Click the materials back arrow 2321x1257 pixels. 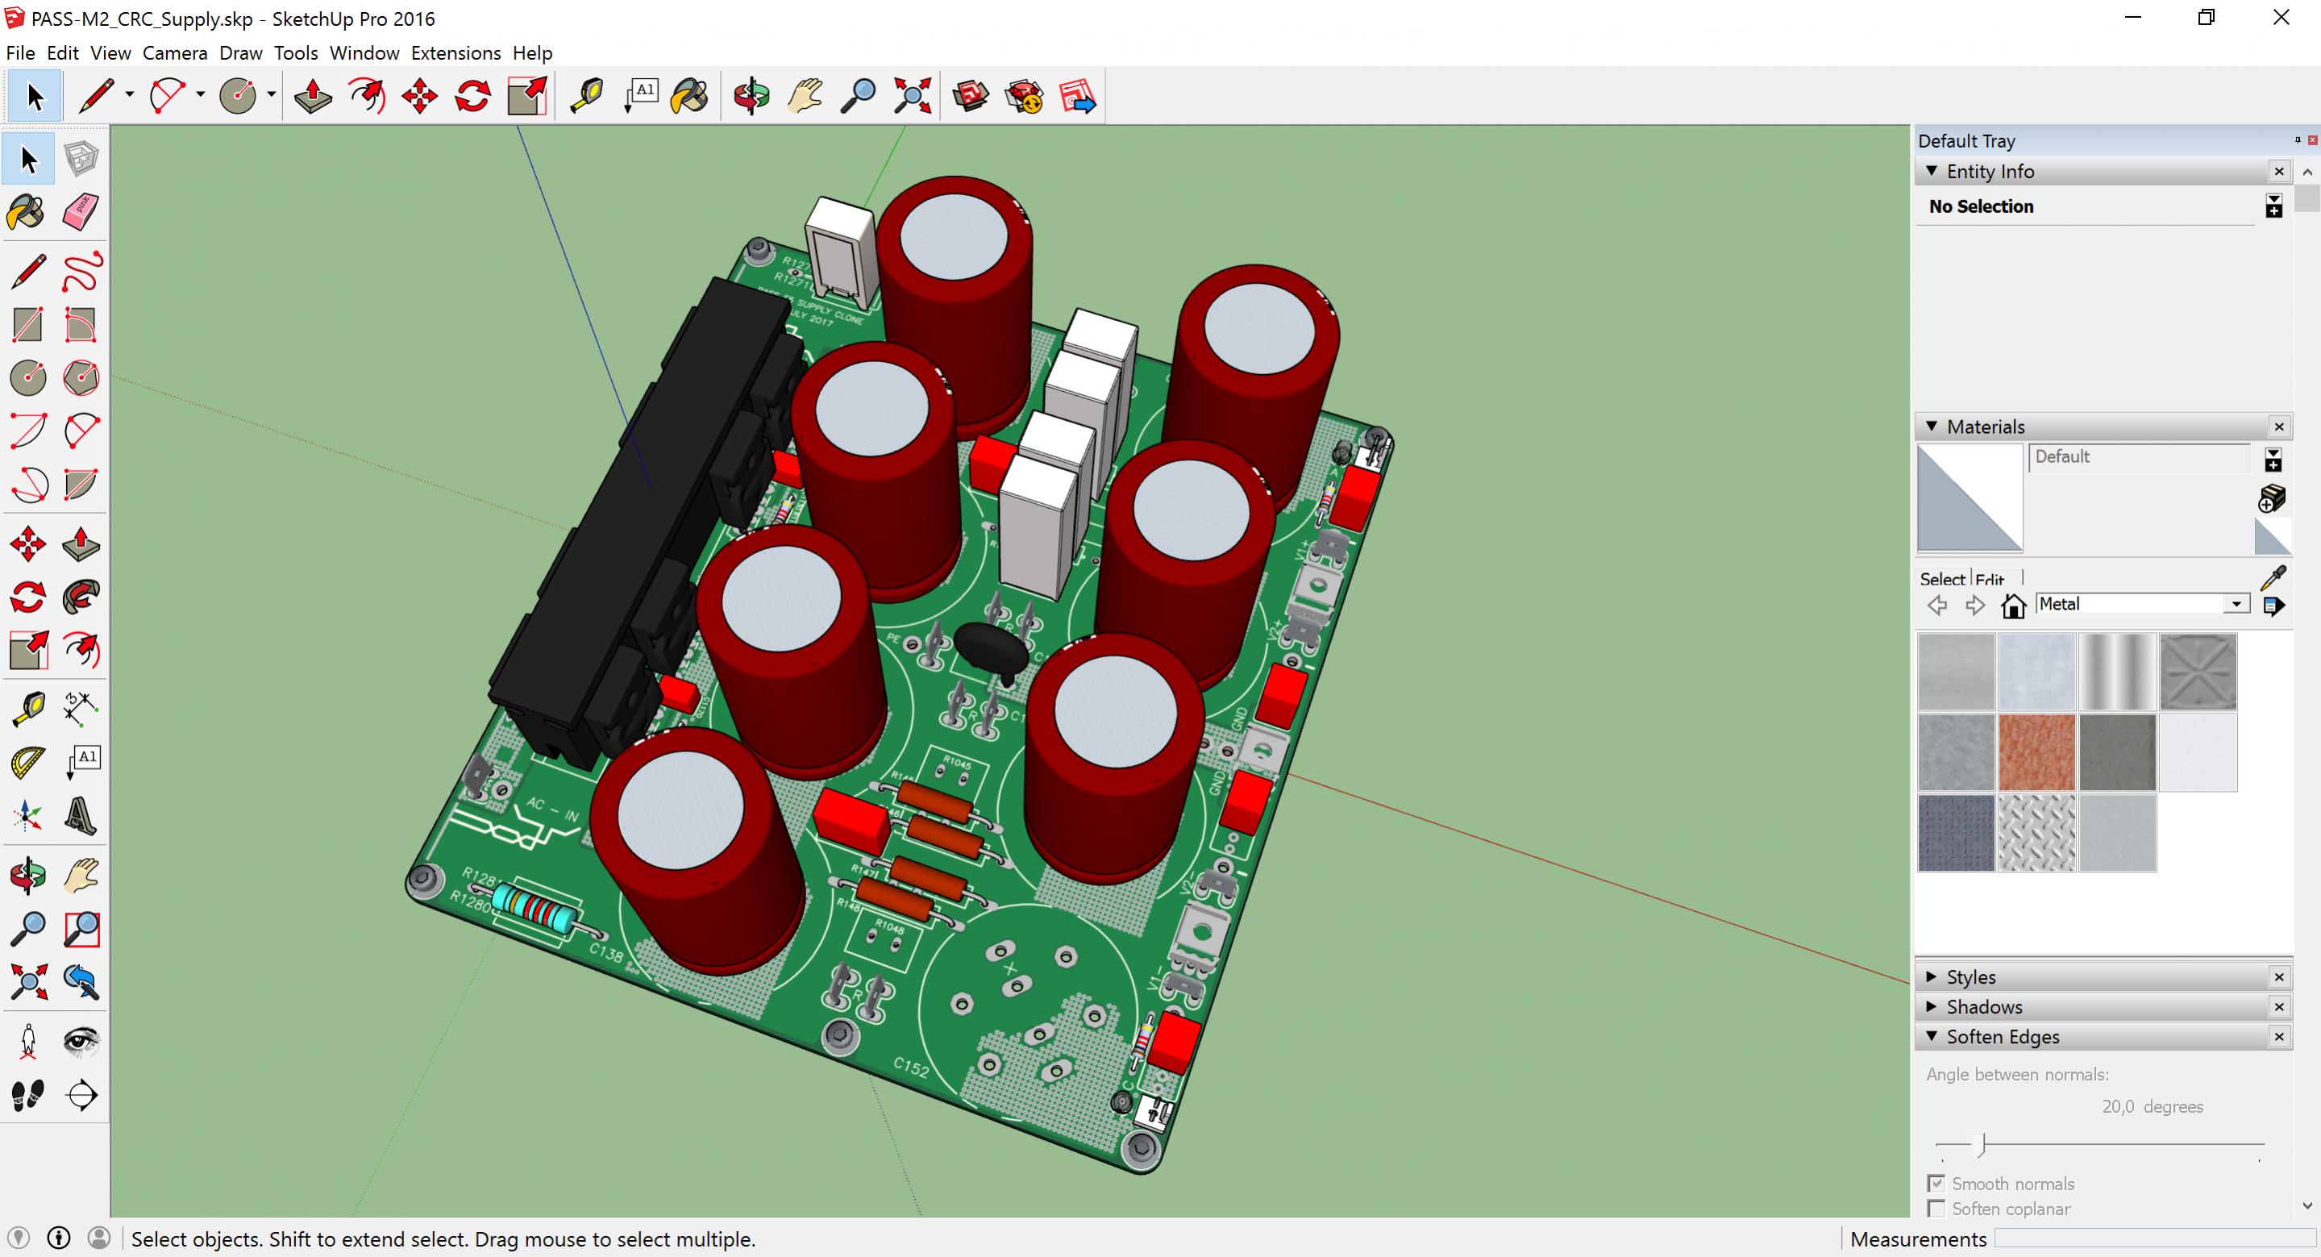(x=1937, y=606)
